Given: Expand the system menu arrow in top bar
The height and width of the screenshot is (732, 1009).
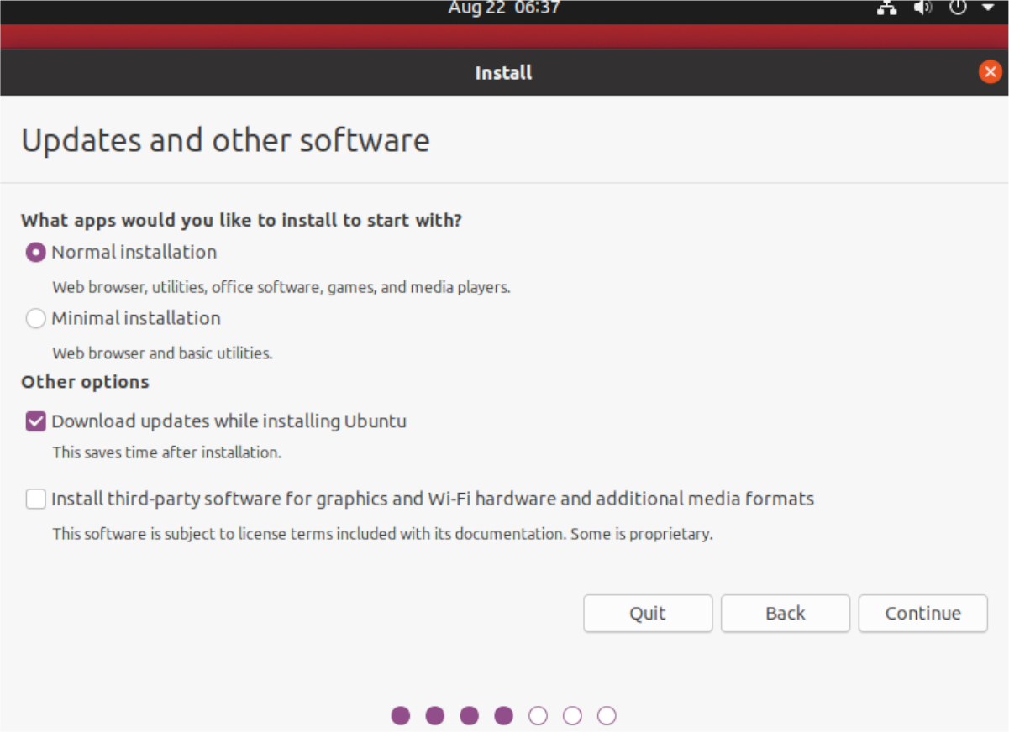Looking at the screenshot, I should (987, 8).
